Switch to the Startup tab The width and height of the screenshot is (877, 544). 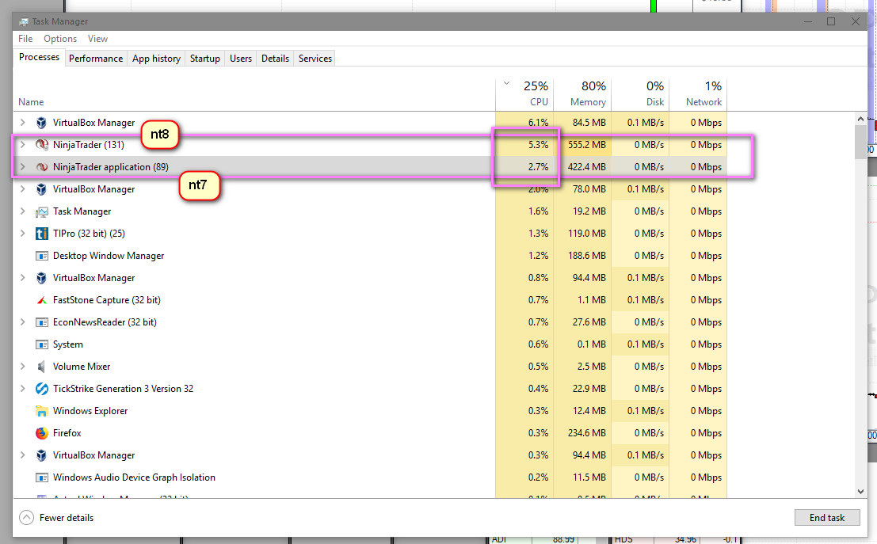204,58
